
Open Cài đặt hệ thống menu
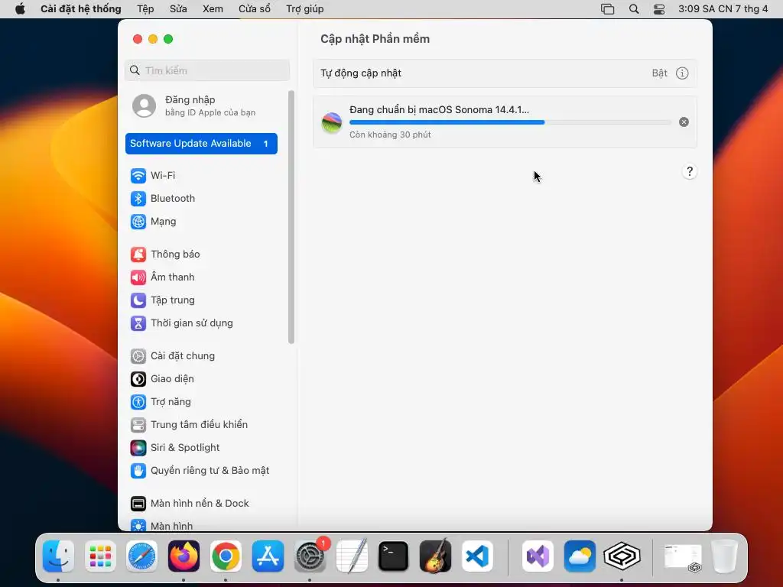point(81,9)
